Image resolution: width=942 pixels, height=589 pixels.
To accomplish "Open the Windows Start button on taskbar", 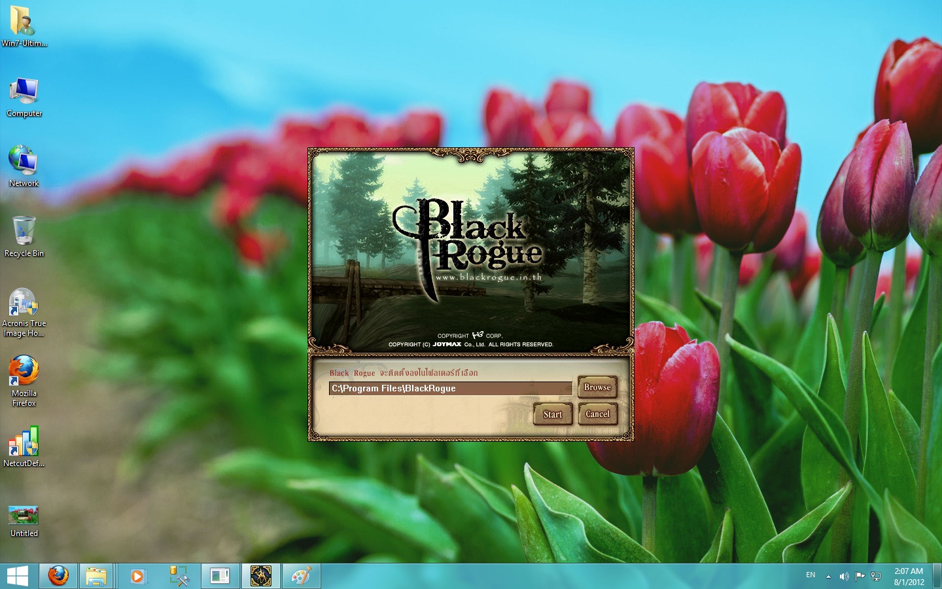I will click(x=18, y=577).
